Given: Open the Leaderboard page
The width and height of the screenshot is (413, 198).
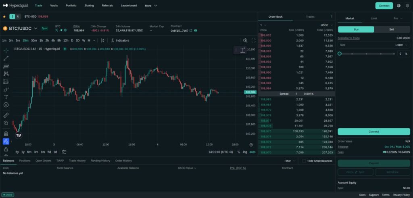Looking at the screenshot, I should (x=129, y=6).
